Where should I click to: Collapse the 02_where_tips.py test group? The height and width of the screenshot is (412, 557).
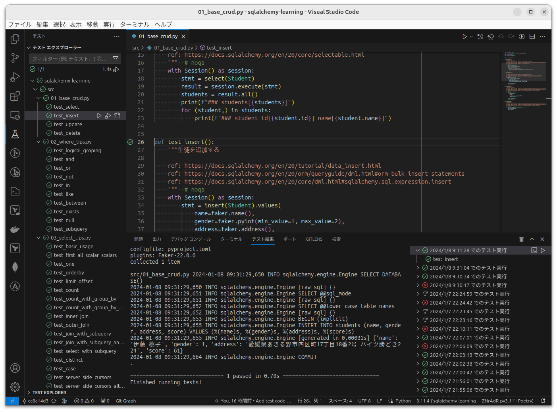[39, 142]
